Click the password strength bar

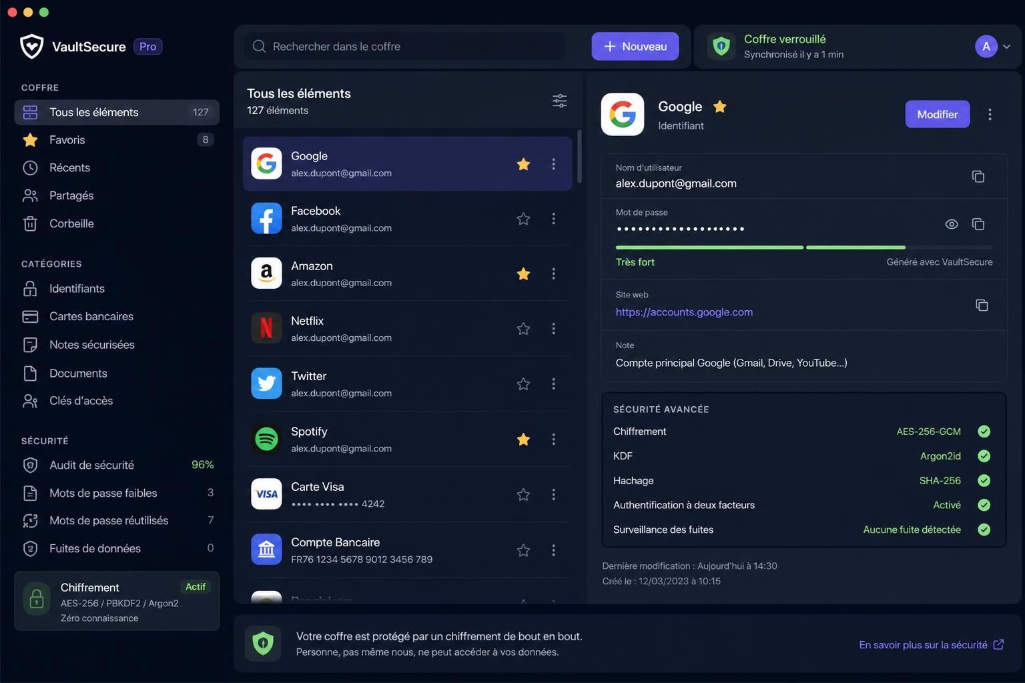pyautogui.click(x=804, y=247)
